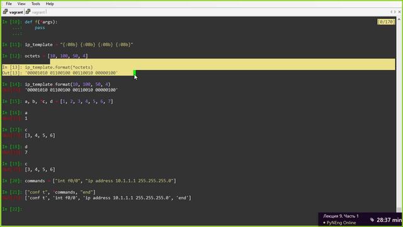Open the File menu
The image size is (403, 227).
point(9,4)
